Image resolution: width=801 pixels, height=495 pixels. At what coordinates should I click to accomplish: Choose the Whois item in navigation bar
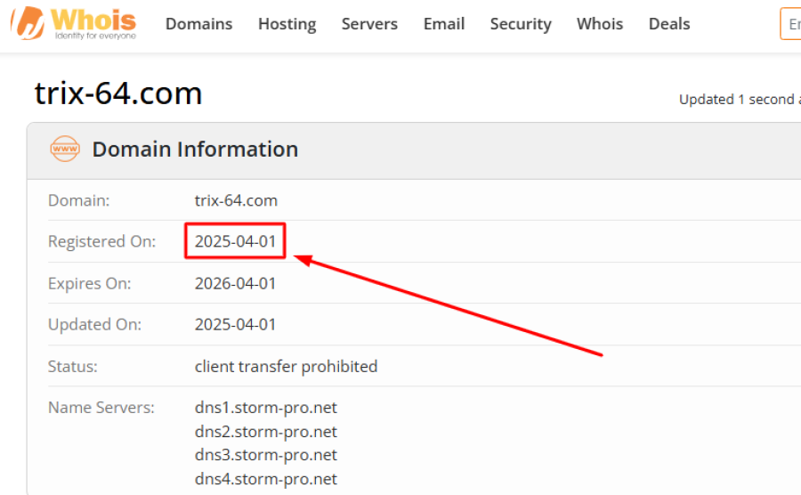pos(600,24)
